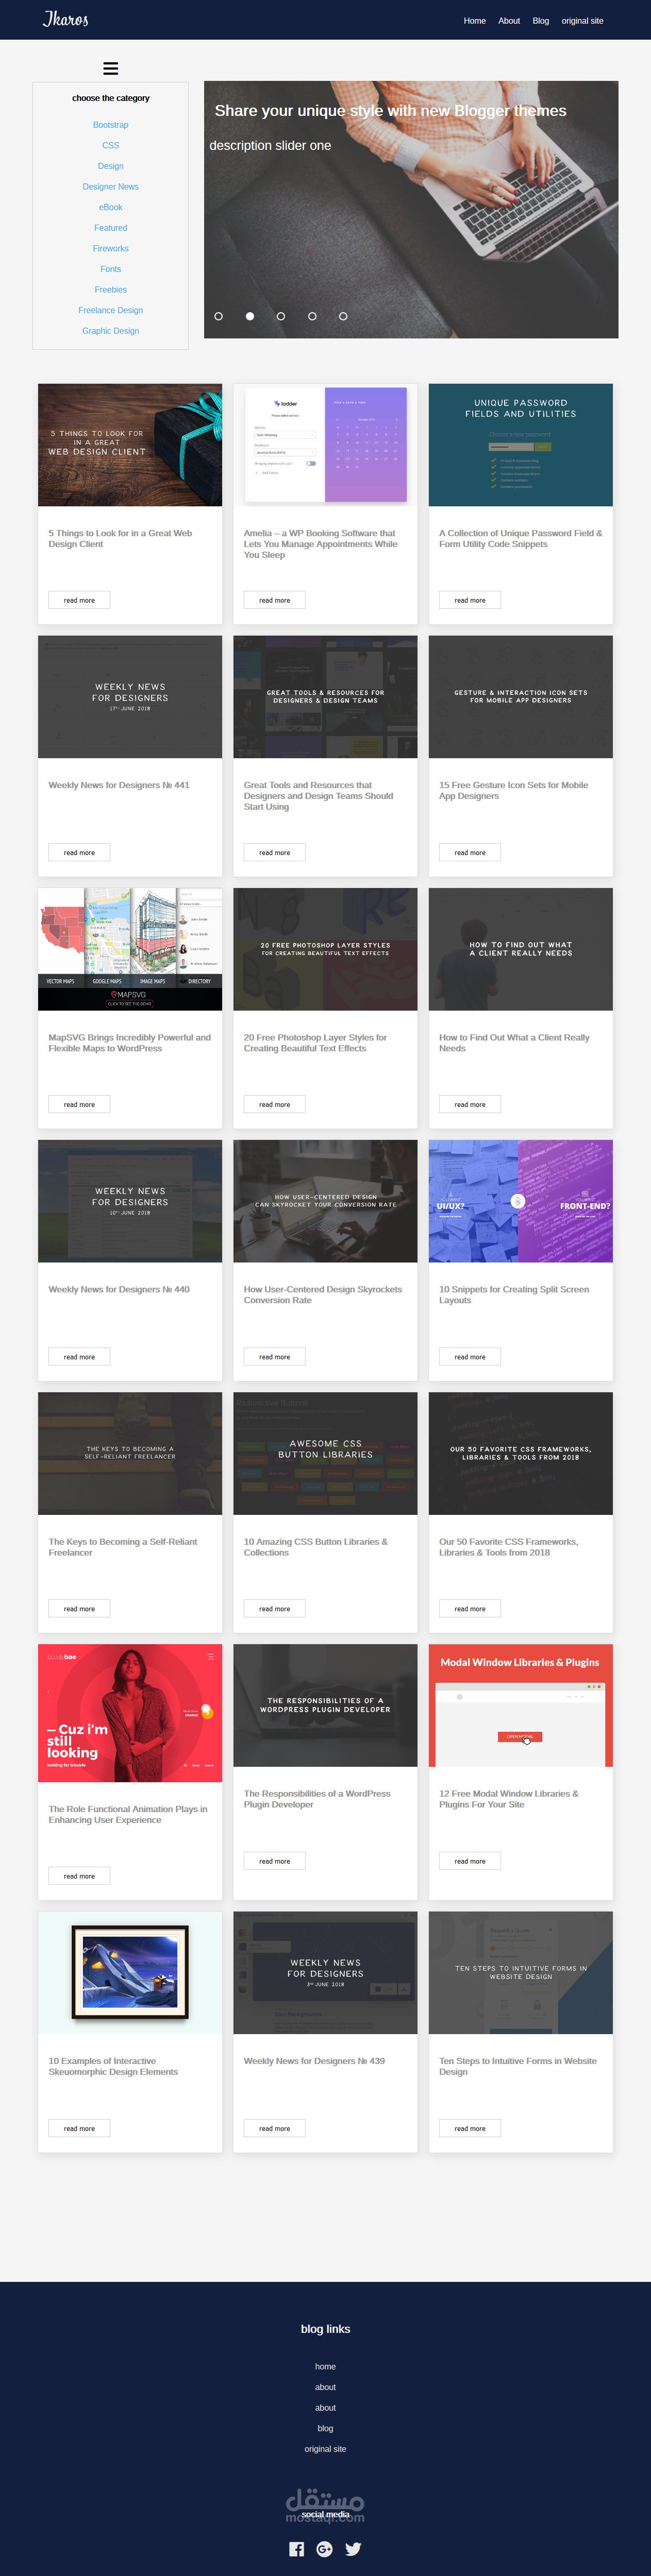Screen dimensions: 651x2576
Task: Choose the Fireworks category
Action: (x=111, y=248)
